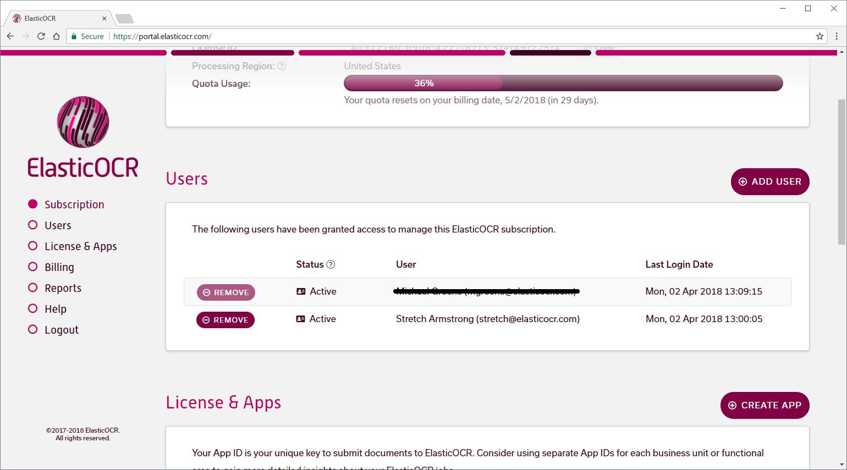Open a new browser tab
The height and width of the screenshot is (470, 847).
tap(124, 19)
